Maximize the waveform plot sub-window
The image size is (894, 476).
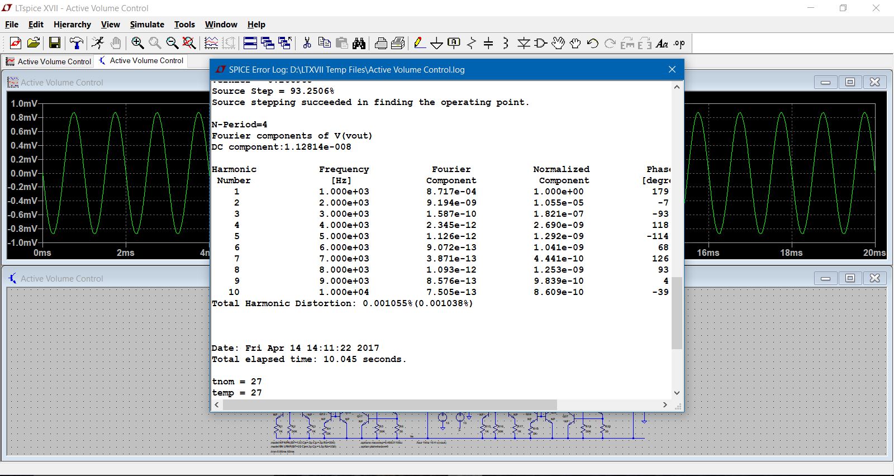tap(850, 82)
